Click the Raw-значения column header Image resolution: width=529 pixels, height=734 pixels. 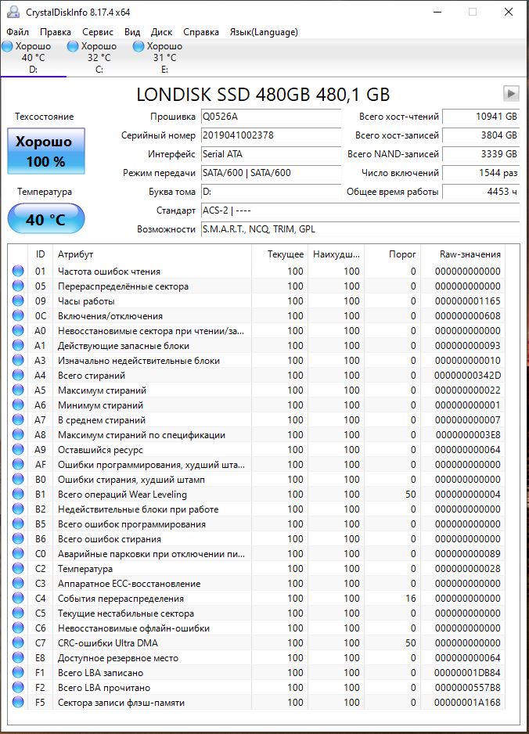[463, 254]
